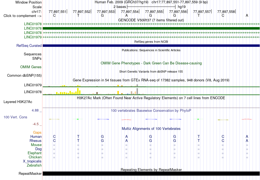Viewport: 260px width, 180px height.
Task: Click the Repeating Elements by RepeatMasker title
Action: 151,170
